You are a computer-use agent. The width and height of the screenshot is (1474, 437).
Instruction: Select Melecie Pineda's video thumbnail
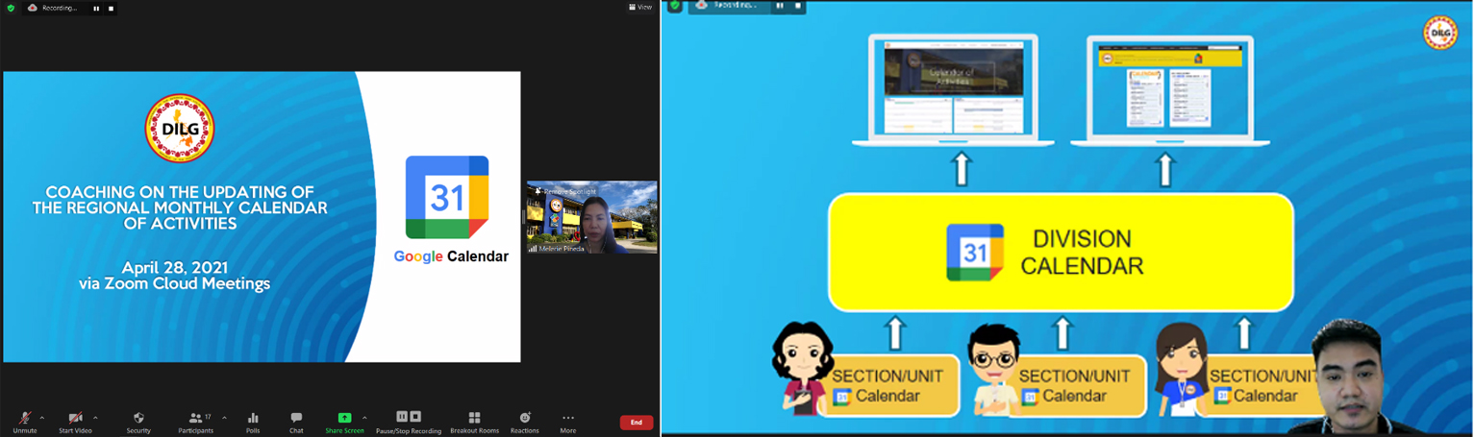[x=592, y=217]
